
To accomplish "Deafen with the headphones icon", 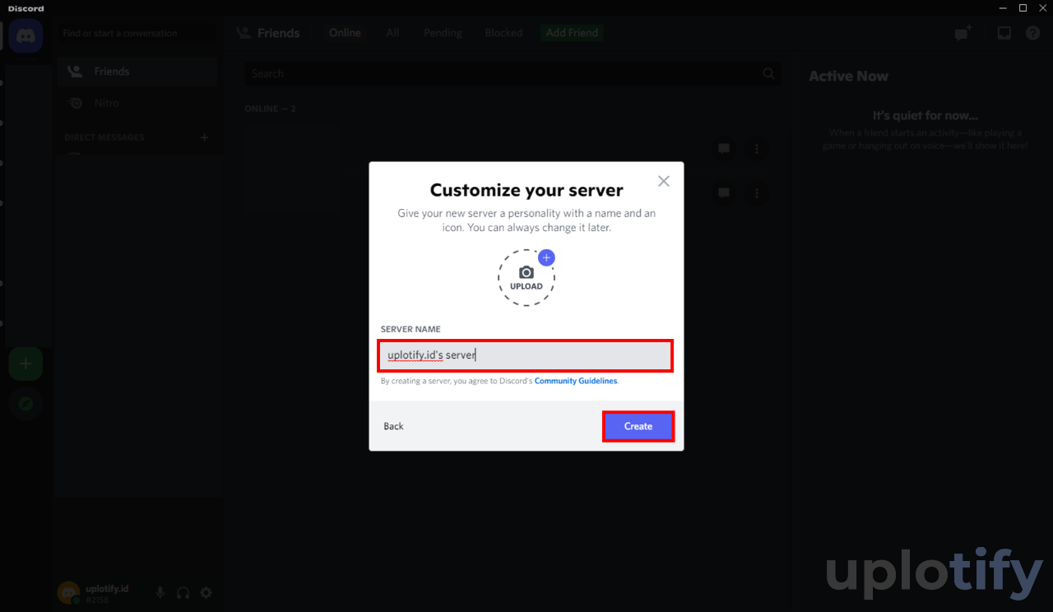I will click(183, 592).
